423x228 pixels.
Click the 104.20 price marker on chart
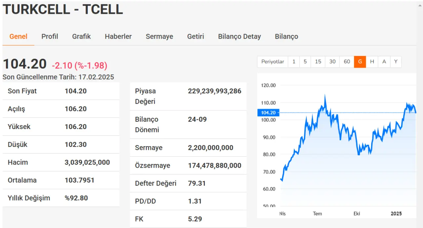point(268,113)
